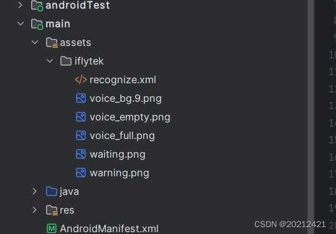Click the blue java folder icon
Image resolution: width=336 pixels, height=234 pixels.
[x=52, y=191]
